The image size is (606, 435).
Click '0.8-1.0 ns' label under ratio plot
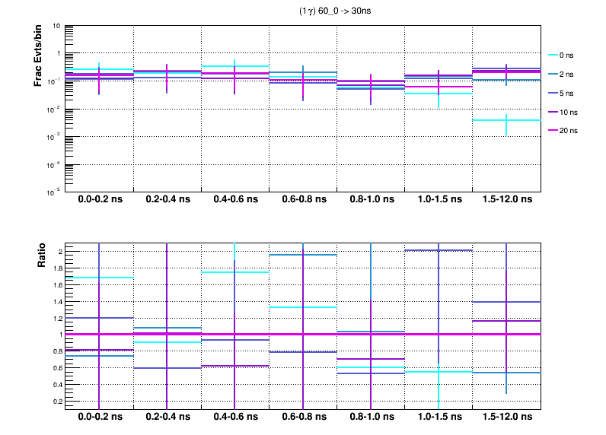371,418
